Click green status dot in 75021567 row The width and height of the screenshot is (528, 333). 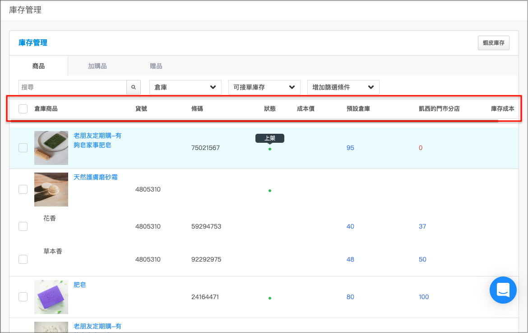pos(270,149)
